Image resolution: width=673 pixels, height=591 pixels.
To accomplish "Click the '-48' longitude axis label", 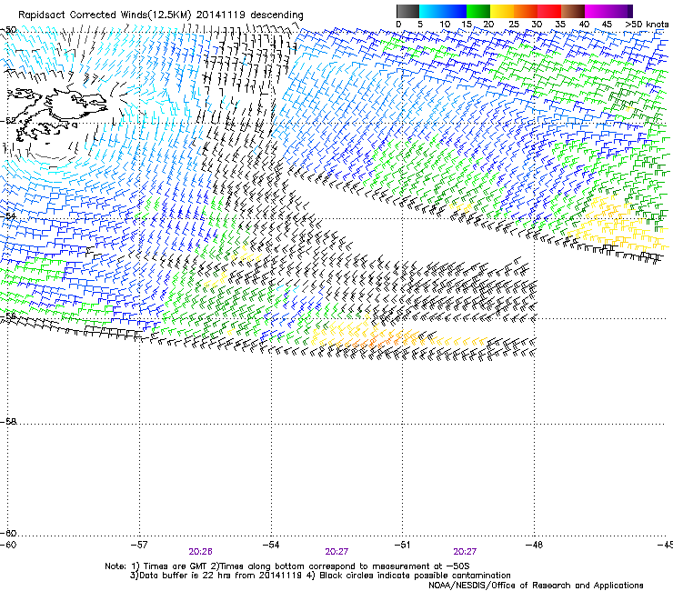I will [534, 545].
